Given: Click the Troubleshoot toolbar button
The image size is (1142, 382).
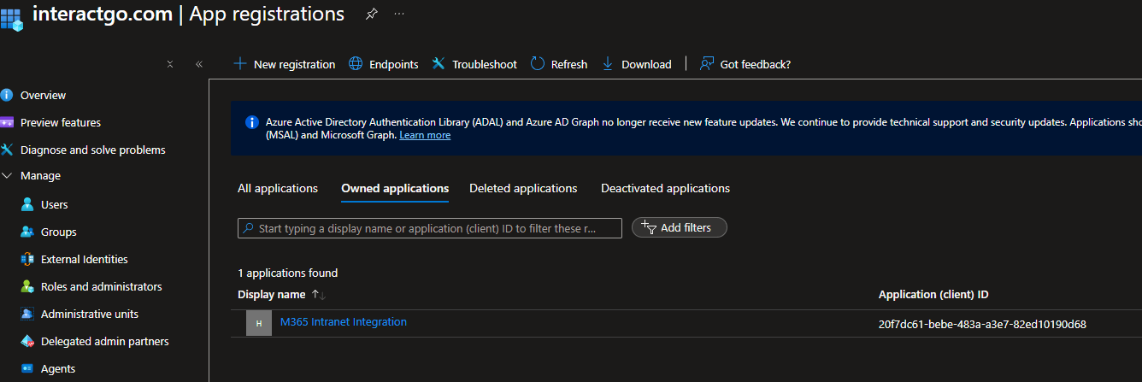Looking at the screenshot, I should 474,64.
